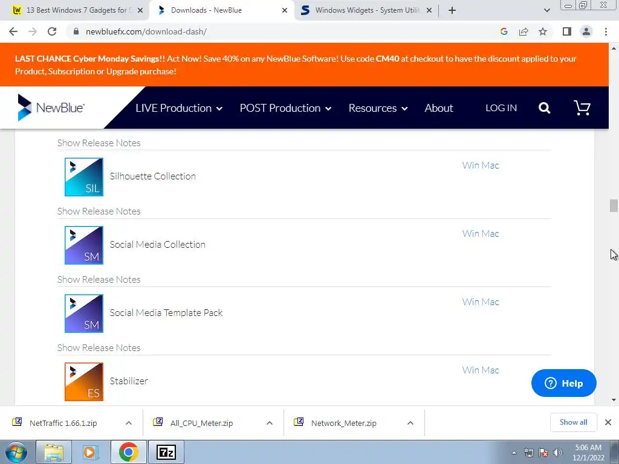Open Windows Media Player from taskbar
Image resolution: width=619 pixels, height=464 pixels.
point(91,453)
